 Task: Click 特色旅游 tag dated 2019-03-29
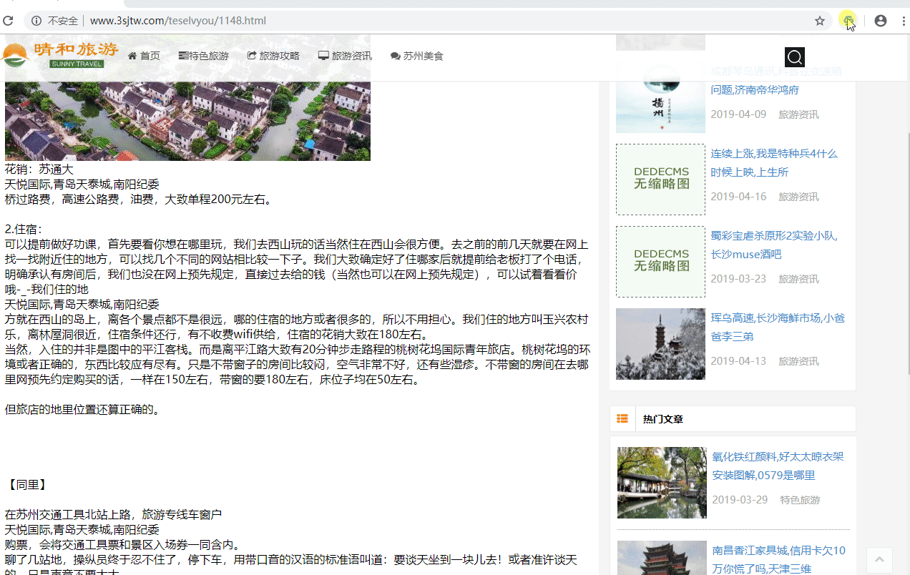(x=800, y=500)
